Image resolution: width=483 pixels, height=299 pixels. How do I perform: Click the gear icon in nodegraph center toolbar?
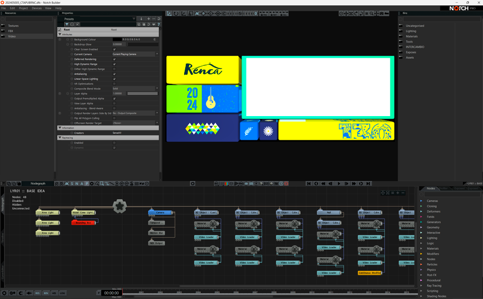click(x=193, y=183)
